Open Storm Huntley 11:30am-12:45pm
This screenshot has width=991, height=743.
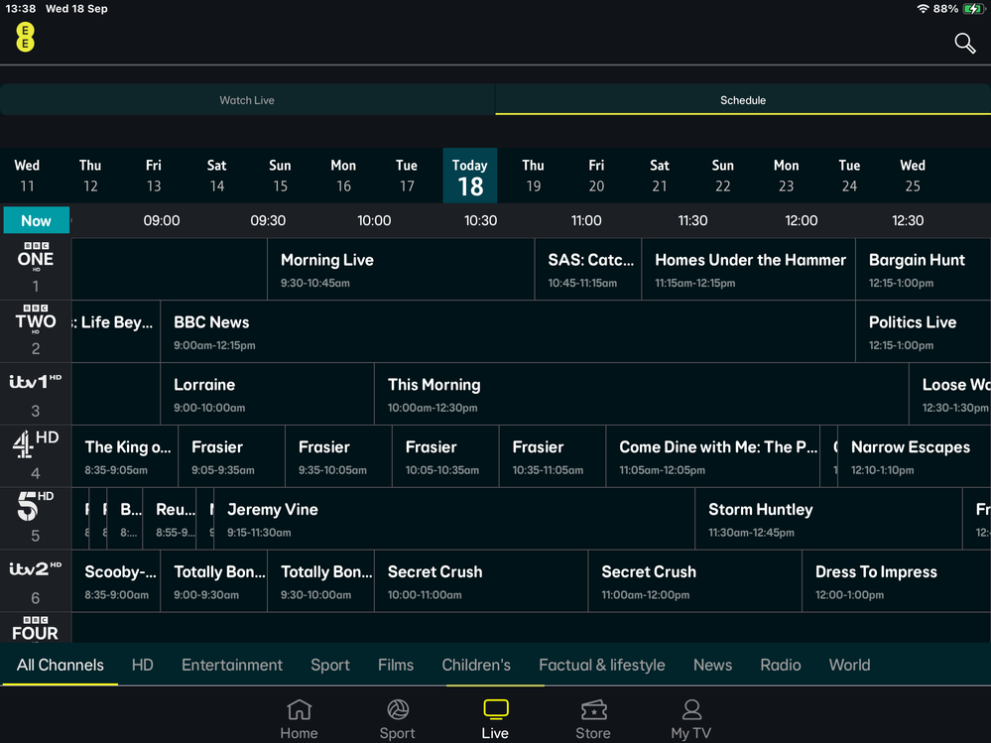pyautogui.click(x=828, y=519)
